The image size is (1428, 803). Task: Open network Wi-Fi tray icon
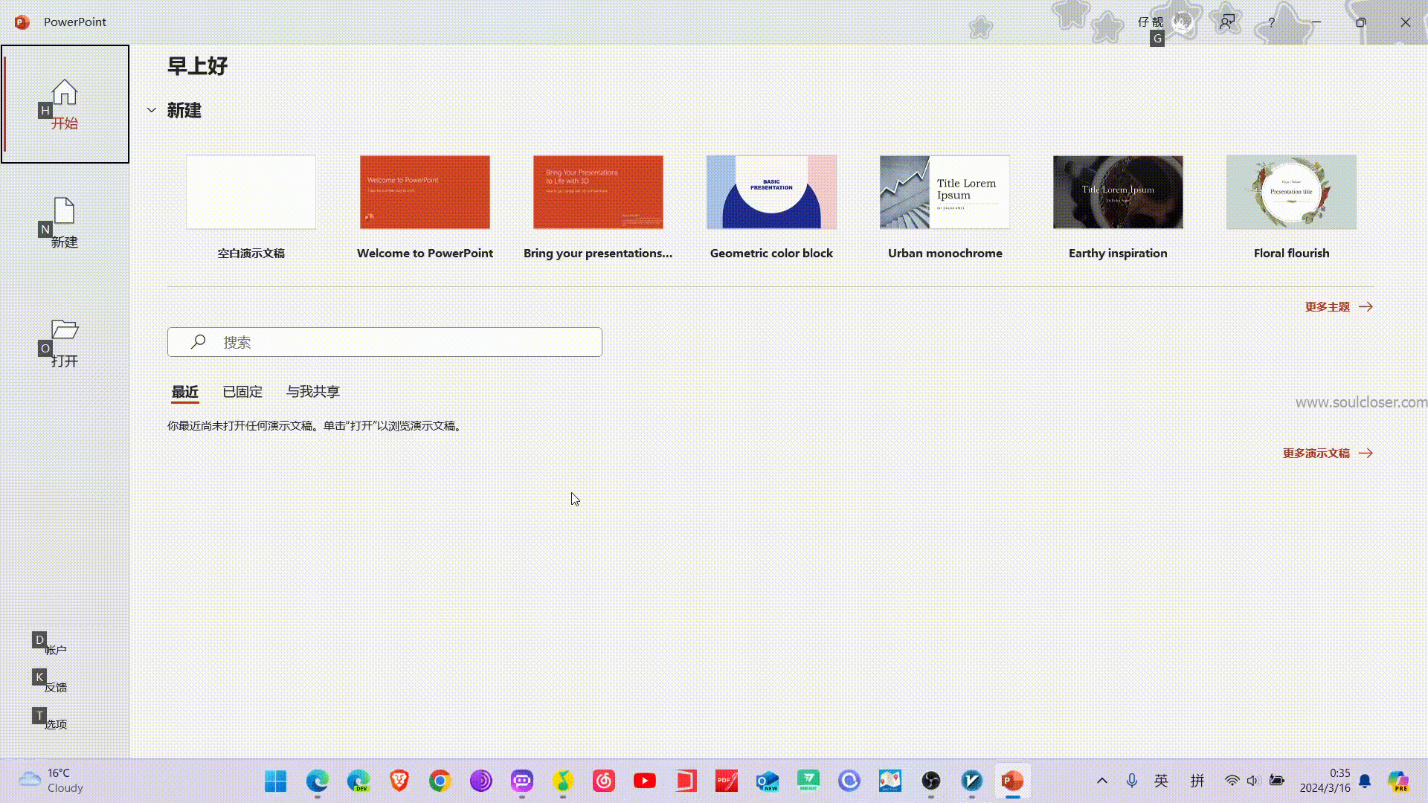coord(1232,781)
